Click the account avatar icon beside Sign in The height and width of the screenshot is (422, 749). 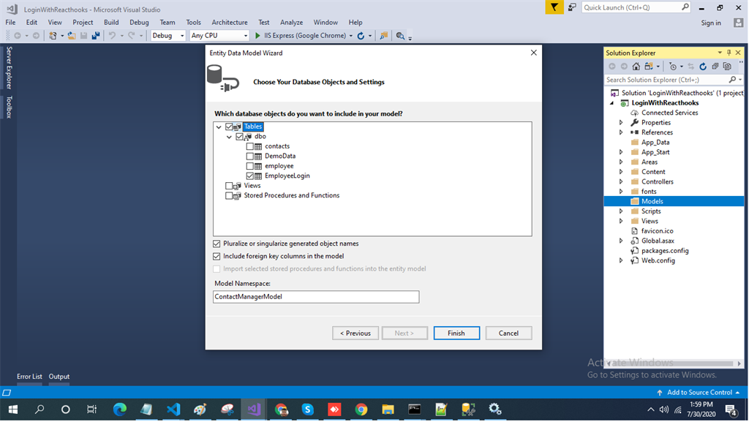(x=739, y=23)
